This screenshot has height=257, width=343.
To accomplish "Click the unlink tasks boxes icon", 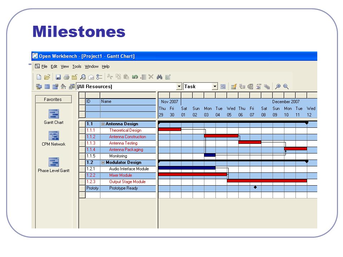I will (x=250, y=87).
